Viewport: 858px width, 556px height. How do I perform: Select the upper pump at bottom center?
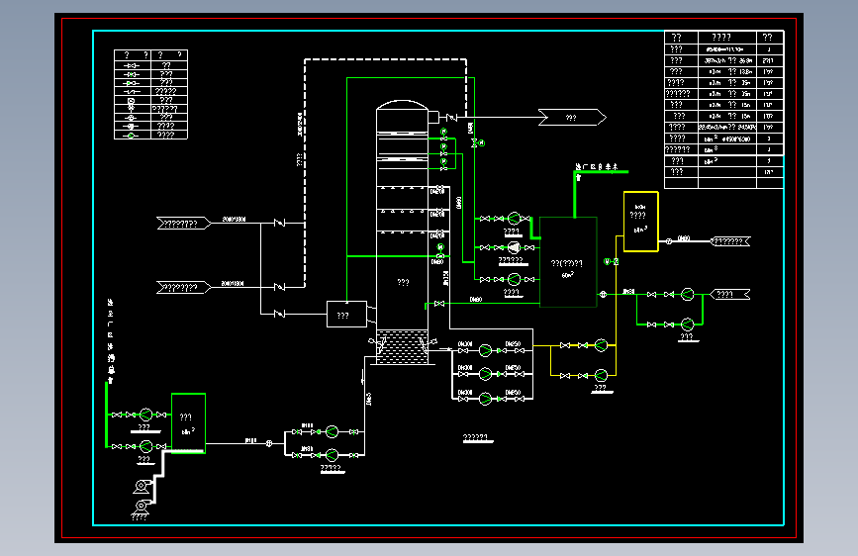[332, 431]
